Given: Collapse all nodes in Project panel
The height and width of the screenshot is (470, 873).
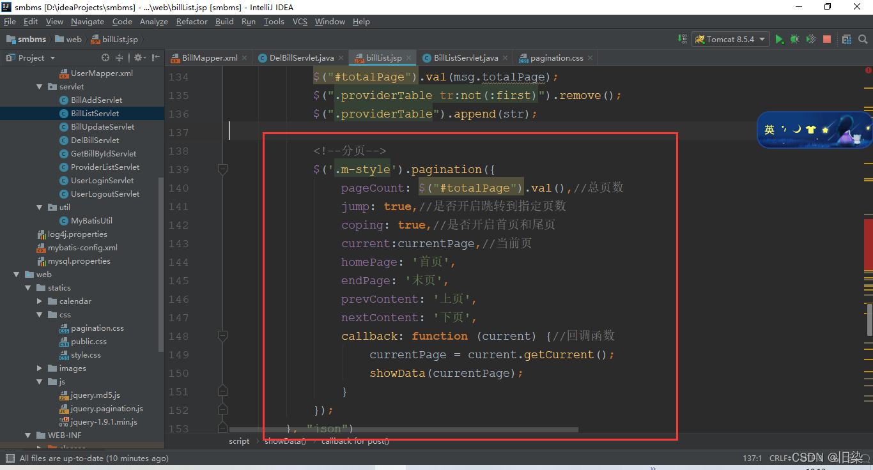Looking at the screenshot, I should pos(120,57).
